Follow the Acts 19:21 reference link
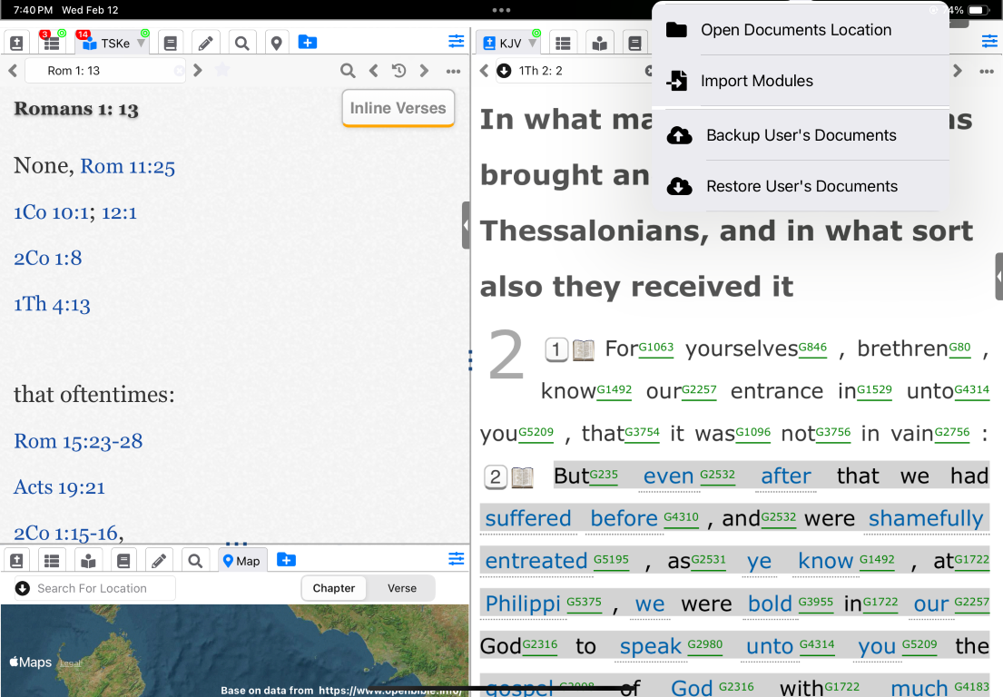 [x=58, y=487]
